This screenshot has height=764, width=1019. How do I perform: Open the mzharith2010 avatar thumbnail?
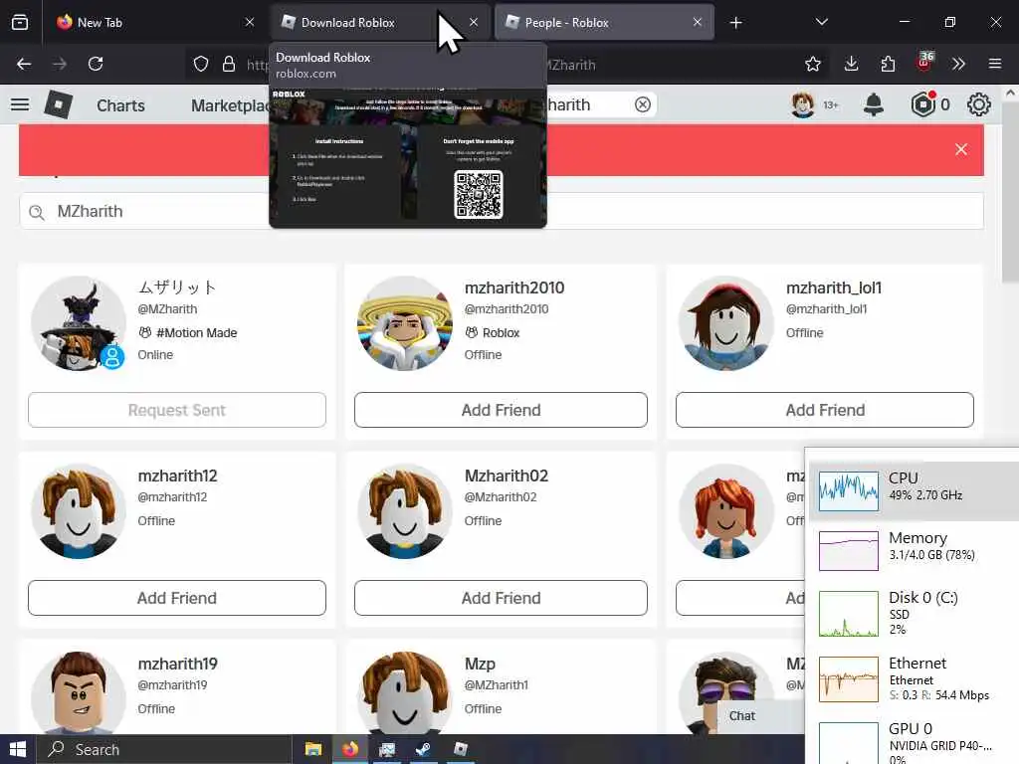[405, 323]
